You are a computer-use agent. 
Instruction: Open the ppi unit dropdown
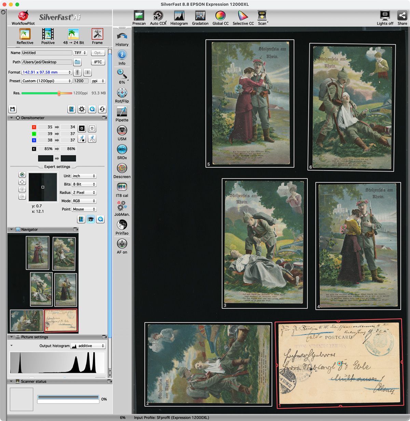click(x=98, y=81)
